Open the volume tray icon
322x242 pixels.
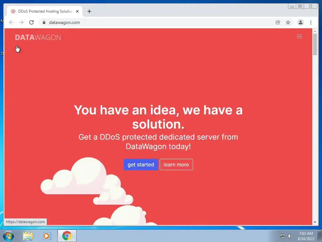click(x=290, y=236)
